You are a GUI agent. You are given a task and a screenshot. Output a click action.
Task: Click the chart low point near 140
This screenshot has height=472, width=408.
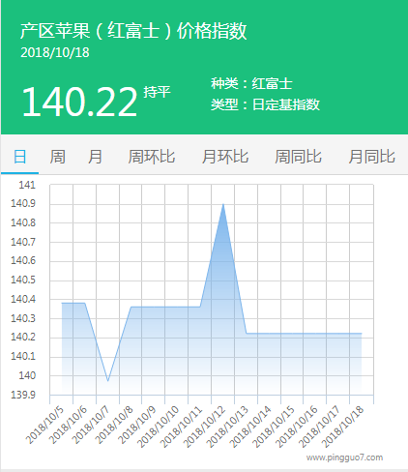tap(108, 381)
